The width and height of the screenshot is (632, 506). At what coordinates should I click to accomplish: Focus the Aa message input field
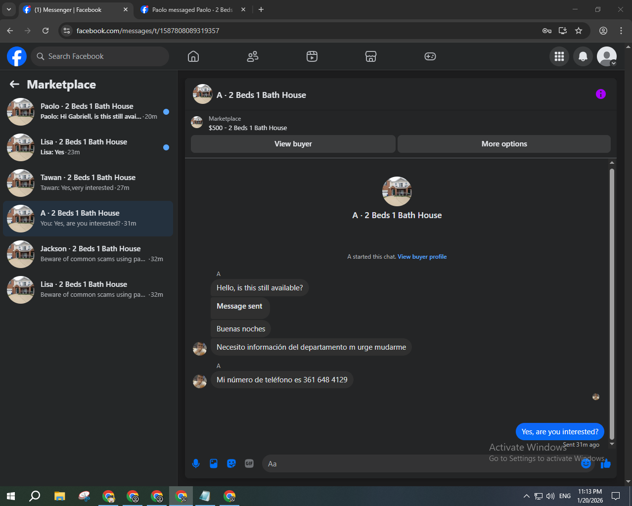tap(420, 463)
